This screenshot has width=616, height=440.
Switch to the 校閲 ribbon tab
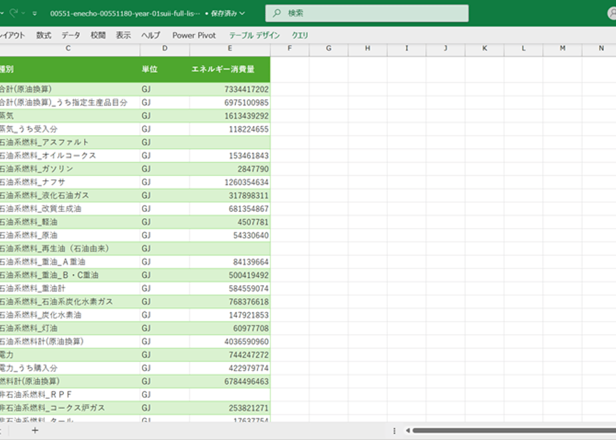[x=98, y=35]
